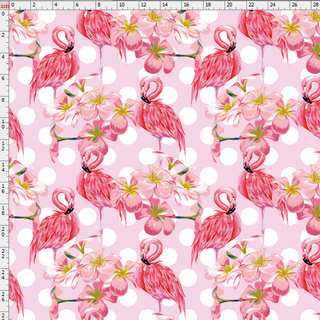
Task: Click the 24 label on vertical ruler
Action: click(x=3, y=275)
